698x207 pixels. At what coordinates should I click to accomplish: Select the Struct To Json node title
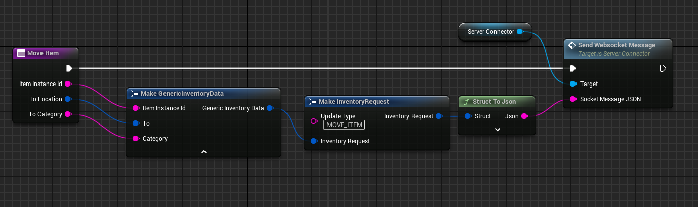pyautogui.click(x=495, y=102)
